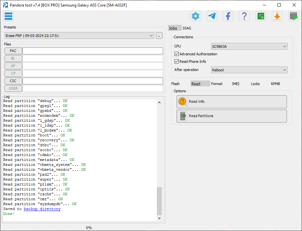Viewport: 302px width, 231px height.
Task: Close the Pandora tool window
Action: pyautogui.click(x=294, y=5)
